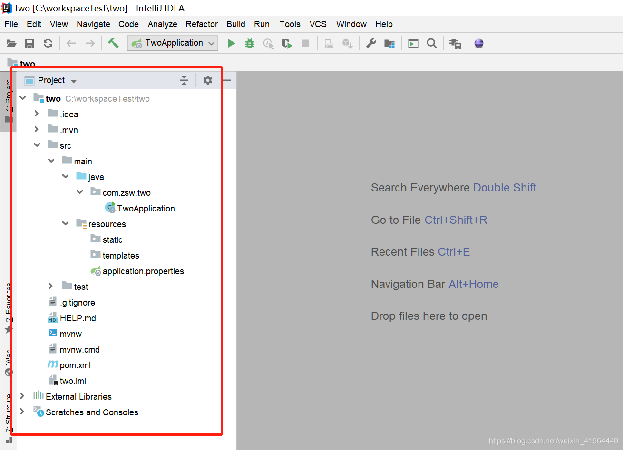Click the Back navigation arrow
This screenshot has height=450, width=623.
(x=71, y=43)
